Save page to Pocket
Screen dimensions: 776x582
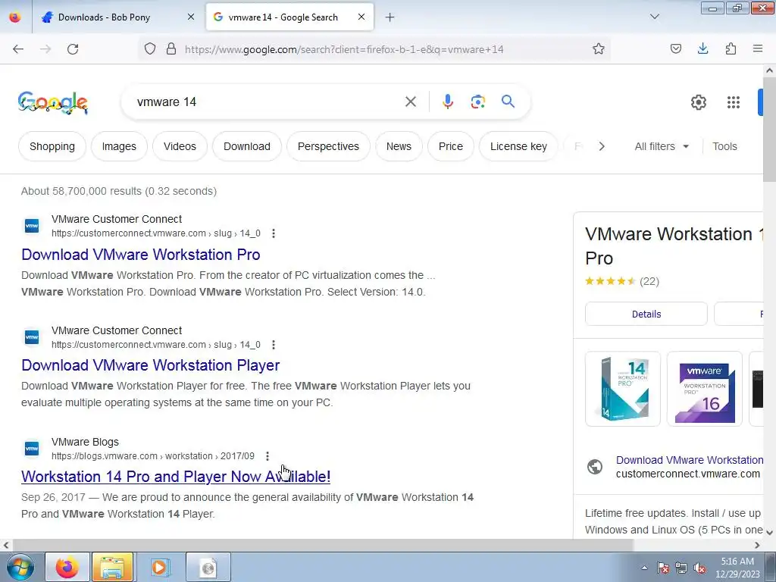(x=675, y=49)
